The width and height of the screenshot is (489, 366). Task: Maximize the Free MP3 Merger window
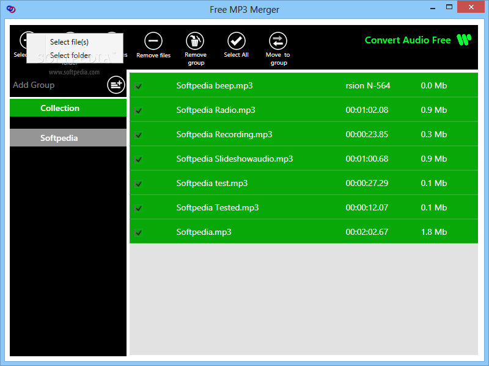tap(449, 7)
